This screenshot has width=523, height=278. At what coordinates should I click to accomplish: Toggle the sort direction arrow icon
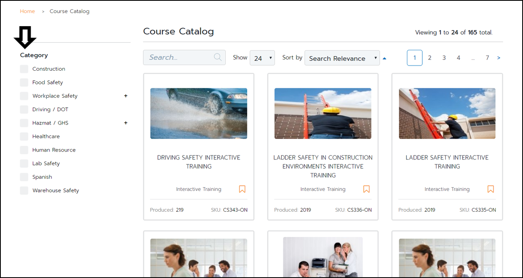(x=384, y=59)
